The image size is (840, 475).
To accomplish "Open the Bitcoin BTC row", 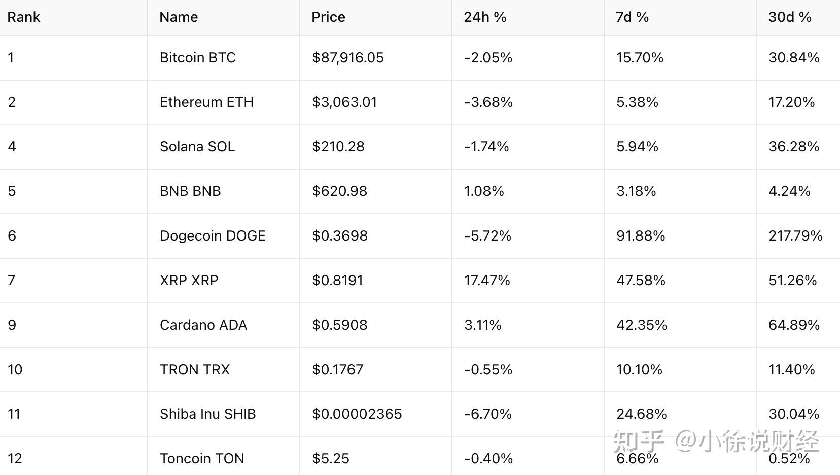I will coord(198,58).
